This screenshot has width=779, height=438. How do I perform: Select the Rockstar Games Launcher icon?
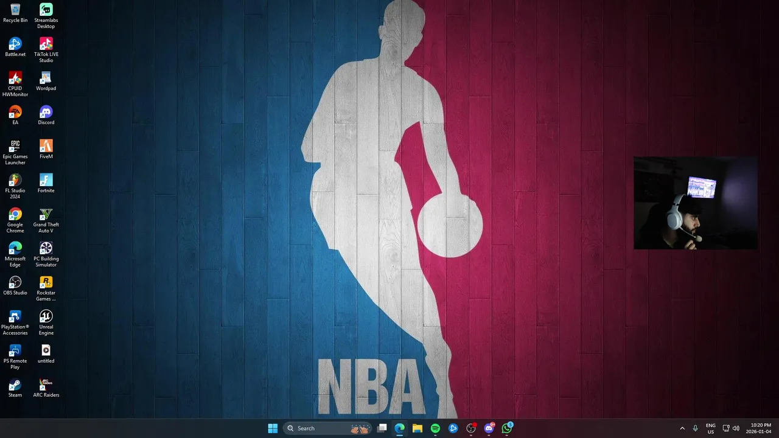point(46,288)
